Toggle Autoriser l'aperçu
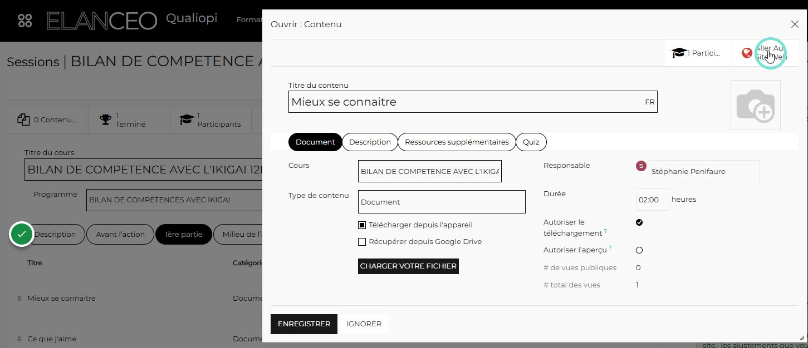The height and width of the screenshot is (348, 808). click(639, 250)
